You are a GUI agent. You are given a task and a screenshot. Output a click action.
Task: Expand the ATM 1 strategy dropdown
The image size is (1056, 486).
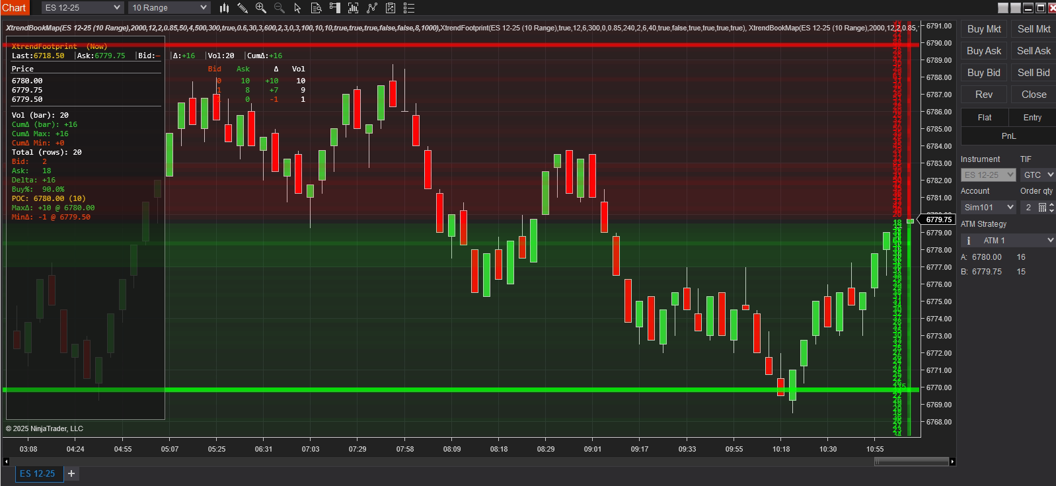tap(1008, 241)
